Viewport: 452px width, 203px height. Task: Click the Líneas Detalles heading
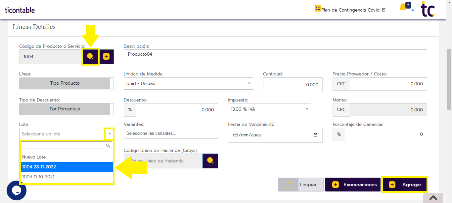coord(34,27)
